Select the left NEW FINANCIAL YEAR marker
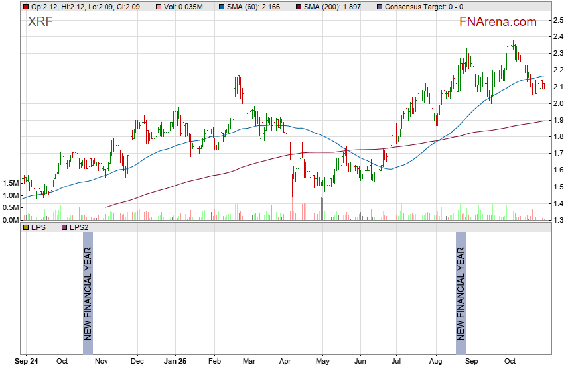 88,286
